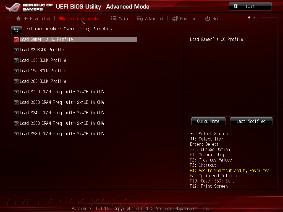
Task: Click arrow icon for Load 195 BCLK Profile
Action: [x=16, y=71]
